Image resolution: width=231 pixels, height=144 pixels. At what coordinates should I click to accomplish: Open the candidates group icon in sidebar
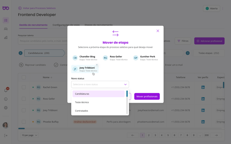tap(6, 29)
